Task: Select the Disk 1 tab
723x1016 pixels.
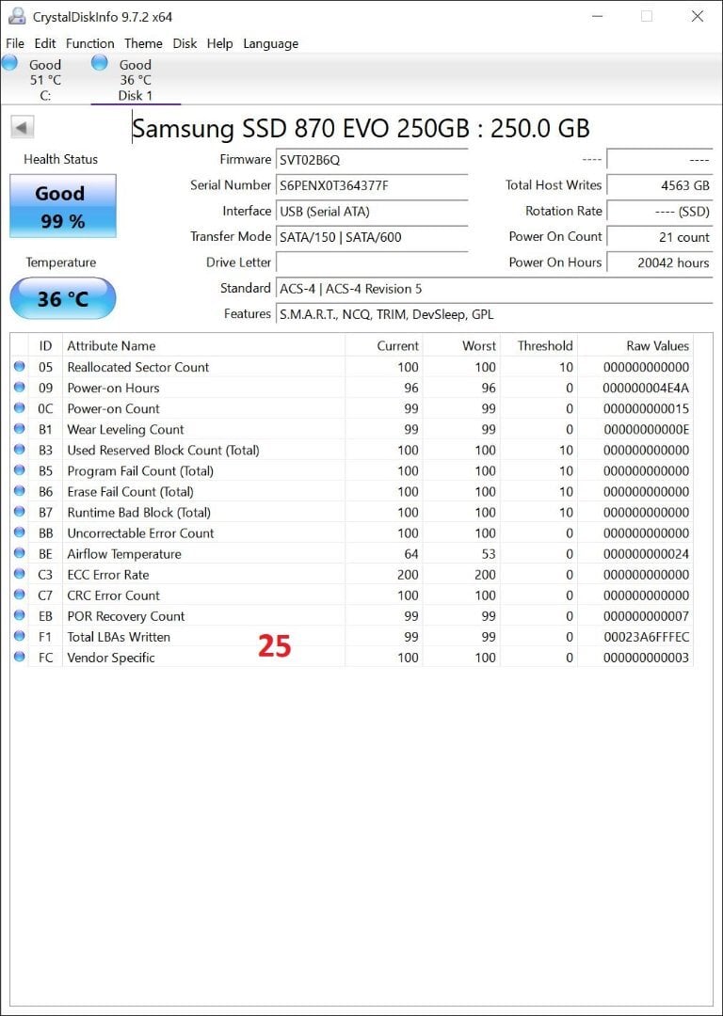Action: 136,80
